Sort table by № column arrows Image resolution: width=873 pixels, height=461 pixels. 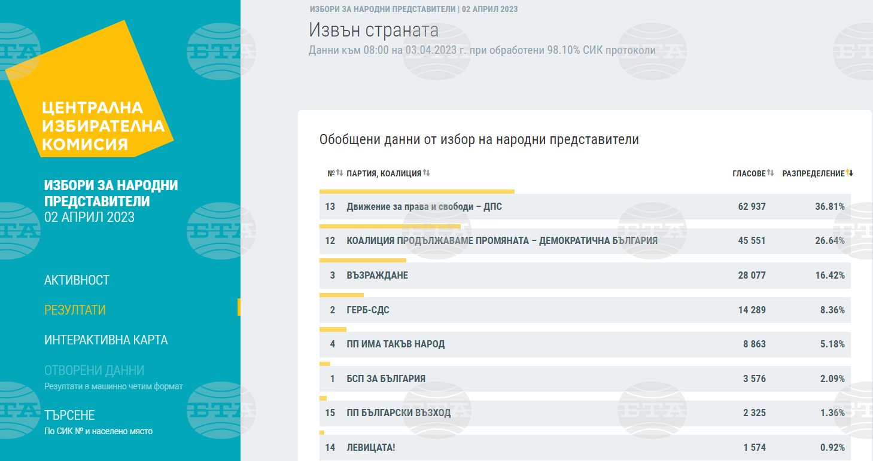tap(339, 173)
